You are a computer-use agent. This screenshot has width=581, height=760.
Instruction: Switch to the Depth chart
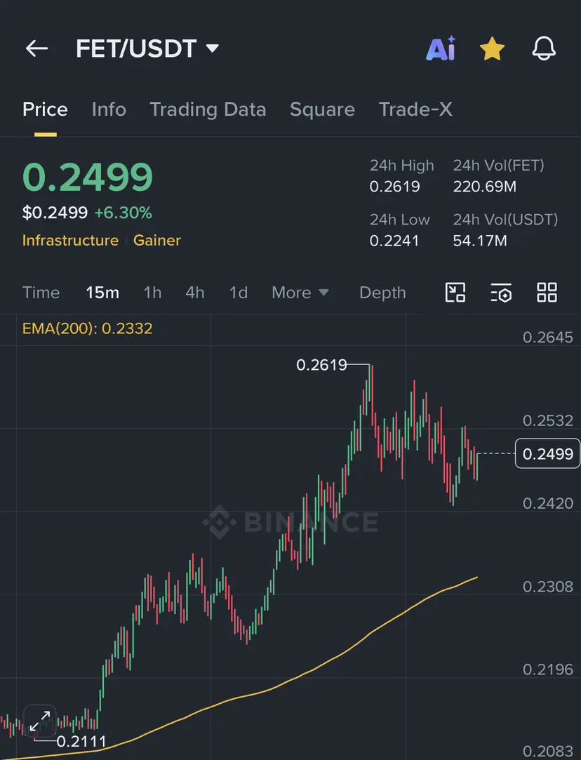382,293
